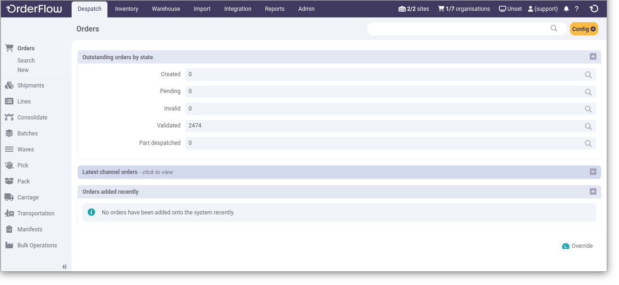Click the Config button
Viewport: 619px width, 285px height.
pos(584,29)
